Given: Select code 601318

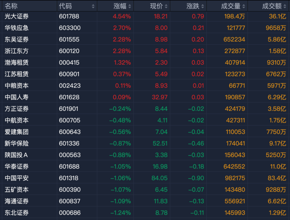Looking at the screenshot, I should (x=69, y=178).
